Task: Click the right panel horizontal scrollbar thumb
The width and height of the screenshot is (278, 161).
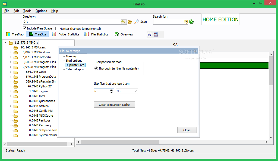Action: click(120, 142)
